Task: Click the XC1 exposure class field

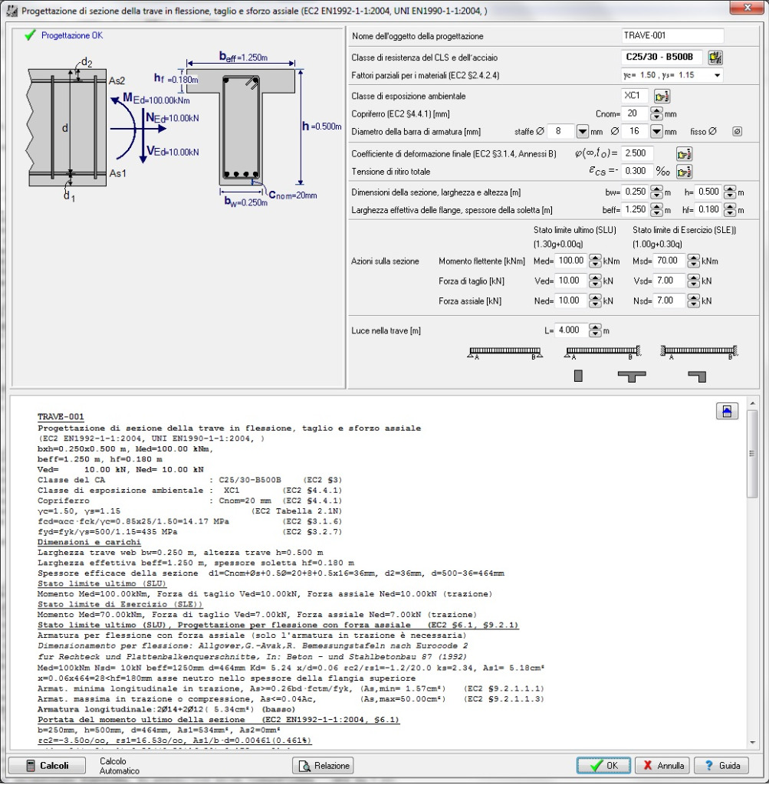Action: click(x=635, y=96)
